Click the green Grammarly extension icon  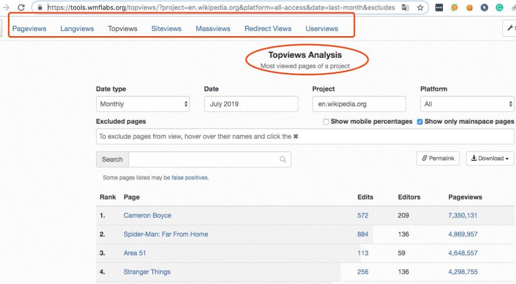tap(499, 8)
